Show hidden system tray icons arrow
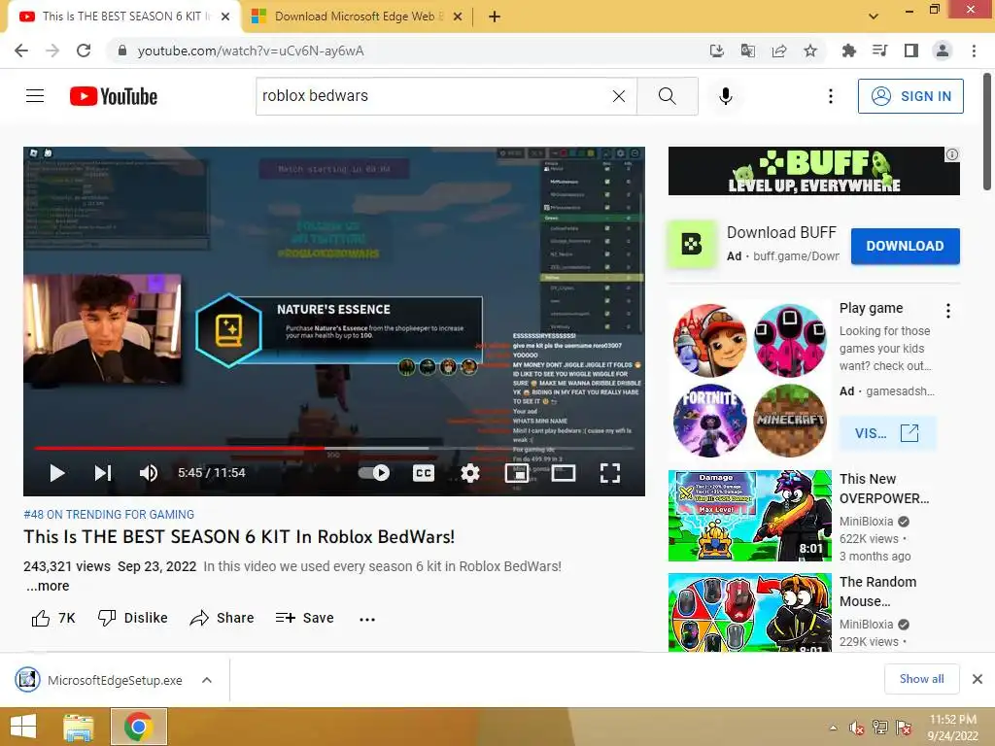Viewport: 995px width, 746px height. (833, 728)
